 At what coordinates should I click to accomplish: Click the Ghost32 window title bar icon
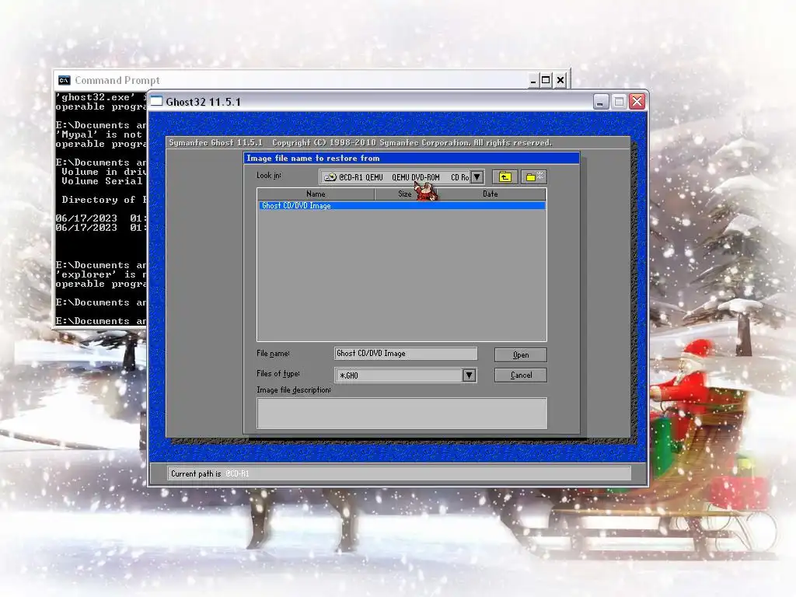pos(156,101)
